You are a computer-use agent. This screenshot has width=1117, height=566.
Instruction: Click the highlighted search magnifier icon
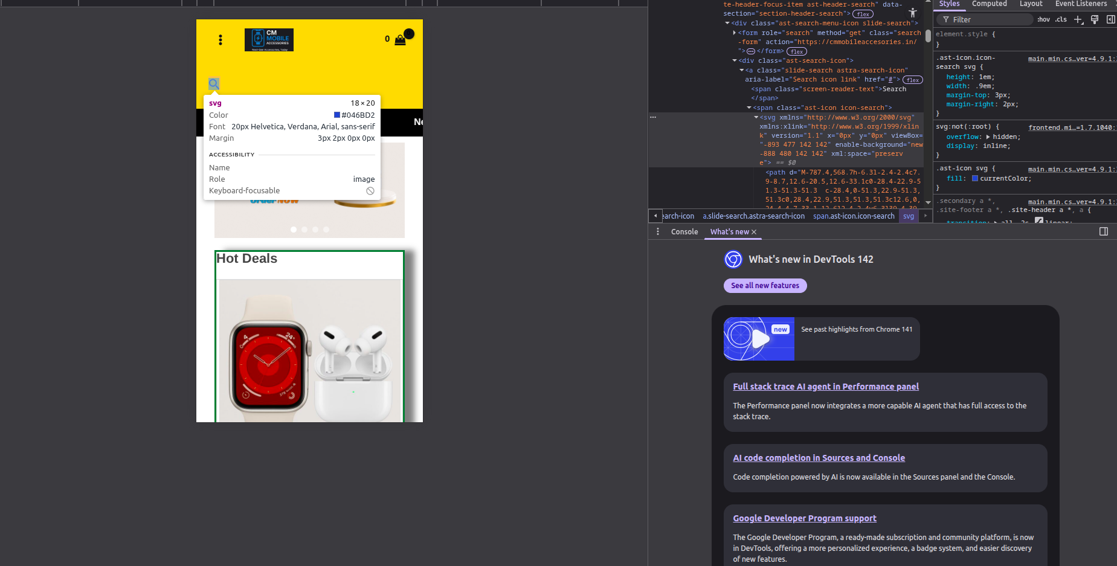tap(214, 84)
